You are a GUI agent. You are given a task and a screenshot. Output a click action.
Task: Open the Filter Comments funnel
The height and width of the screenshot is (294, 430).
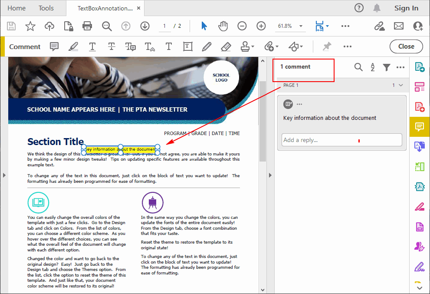(x=386, y=67)
